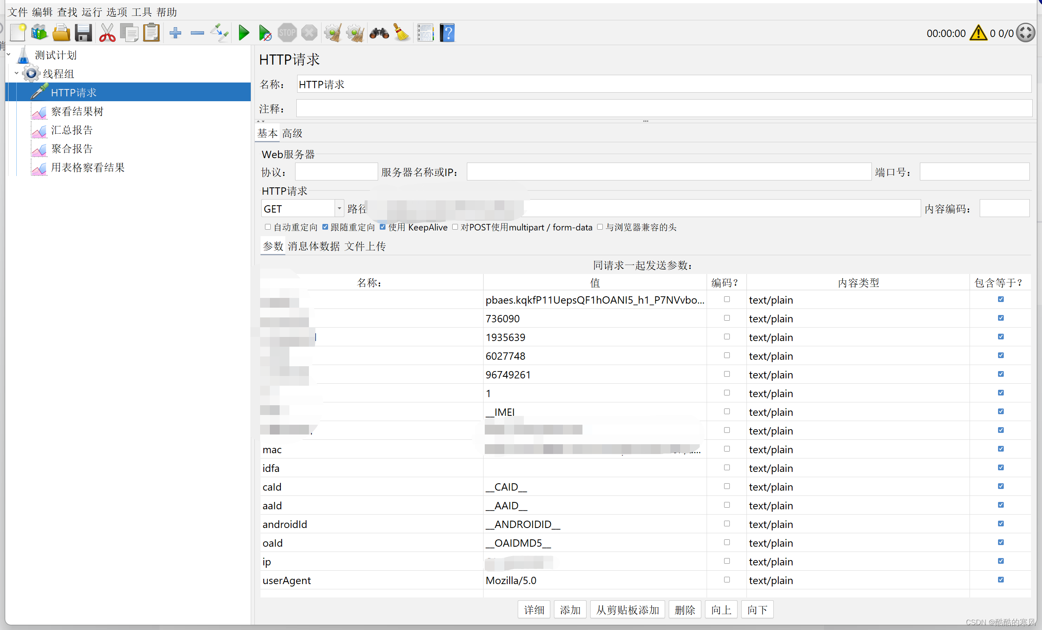Collapse the 测试计划 tree node
The height and width of the screenshot is (630, 1042).
pyautogui.click(x=9, y=54)
